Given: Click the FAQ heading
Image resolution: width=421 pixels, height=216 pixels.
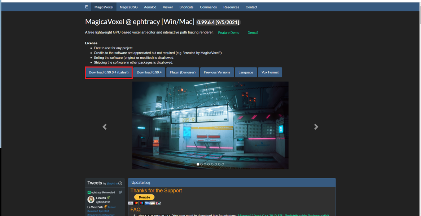Looking at the screenshot, I should (x=135, y=210).
